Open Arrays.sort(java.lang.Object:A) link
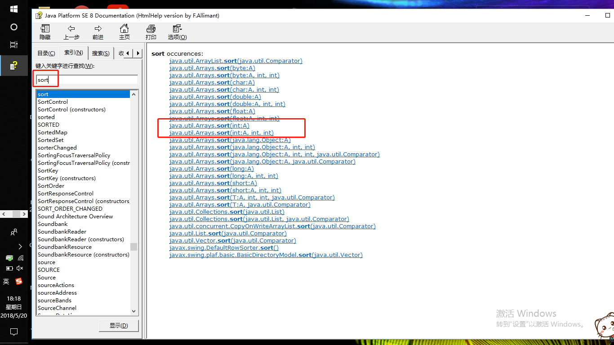The image size is (614, 345). tap(230, 140)
